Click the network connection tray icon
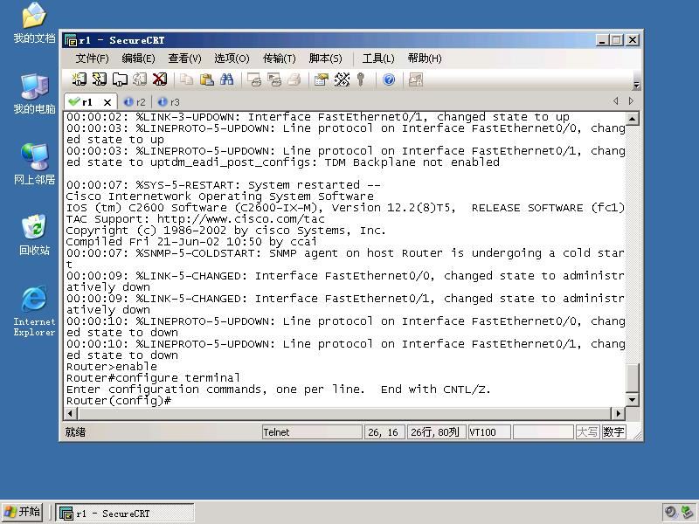This screenshot has height=524, width=699. [x=687, y=512]
